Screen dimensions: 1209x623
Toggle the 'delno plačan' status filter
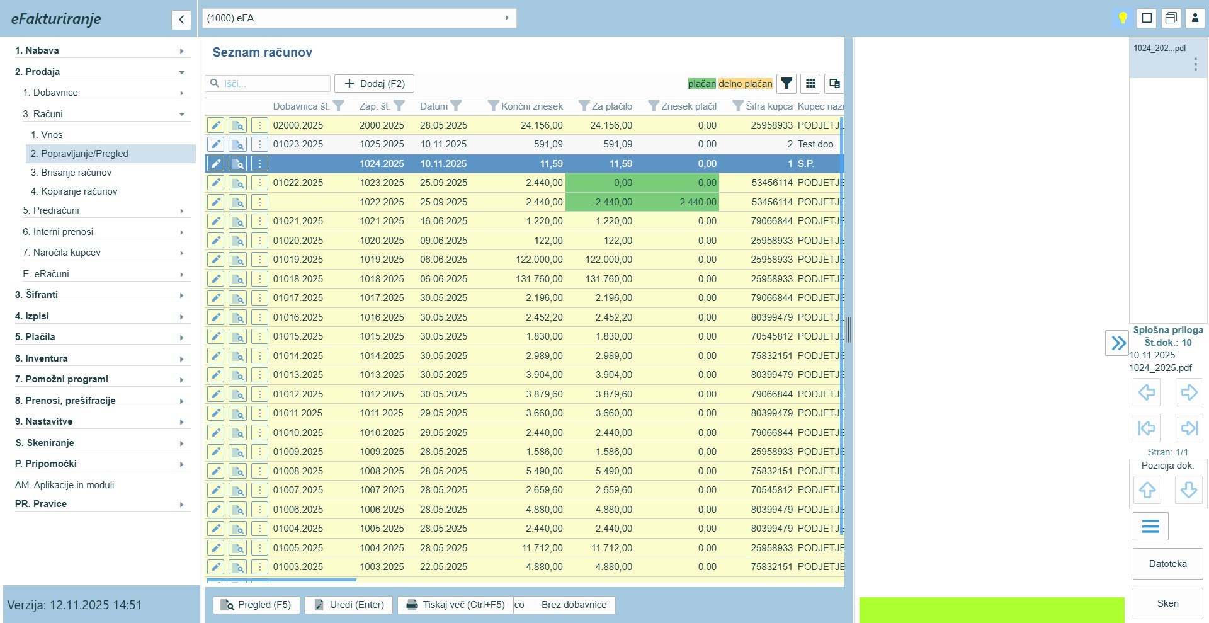[x=745, y=84]
